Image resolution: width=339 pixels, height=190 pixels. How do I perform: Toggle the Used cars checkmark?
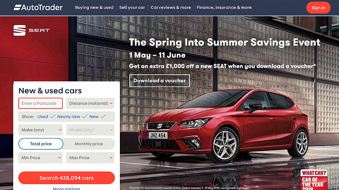click(x=53, y=117)
